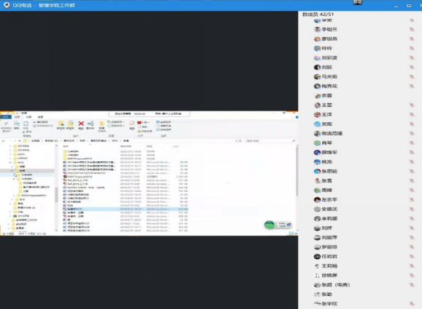This screenshot has height=309, width=422.
Task: Click muted microphone icon next to 李祖兰
Action: click(412, 29)
